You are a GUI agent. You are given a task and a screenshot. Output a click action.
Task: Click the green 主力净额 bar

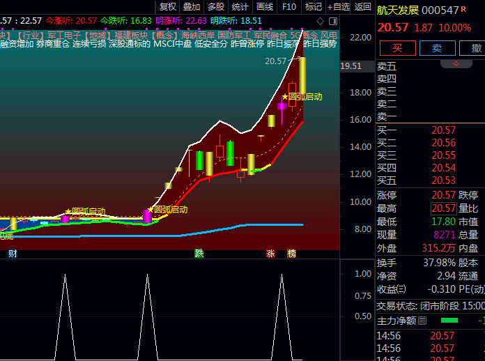(449, 321)
